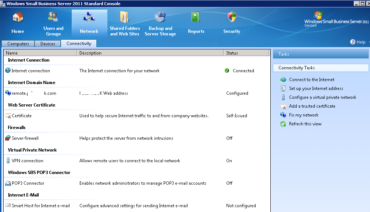Click Set up your Internet address link

click(x=316, y=88)
